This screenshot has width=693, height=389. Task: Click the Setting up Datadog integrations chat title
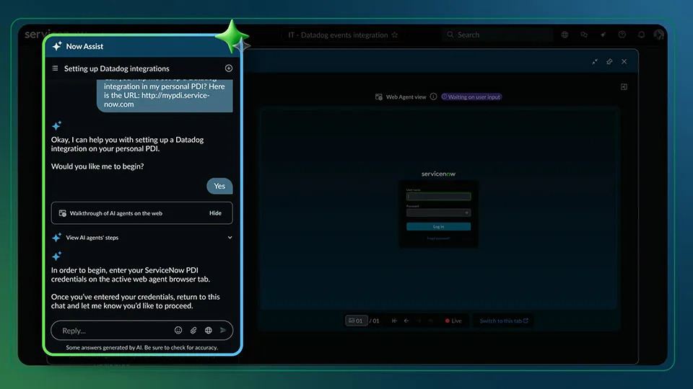pos(117,68)
